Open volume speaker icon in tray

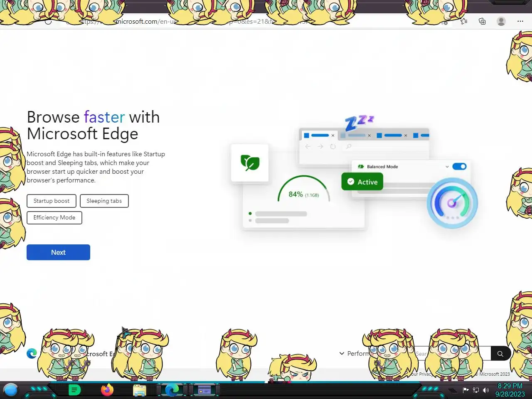486,390
